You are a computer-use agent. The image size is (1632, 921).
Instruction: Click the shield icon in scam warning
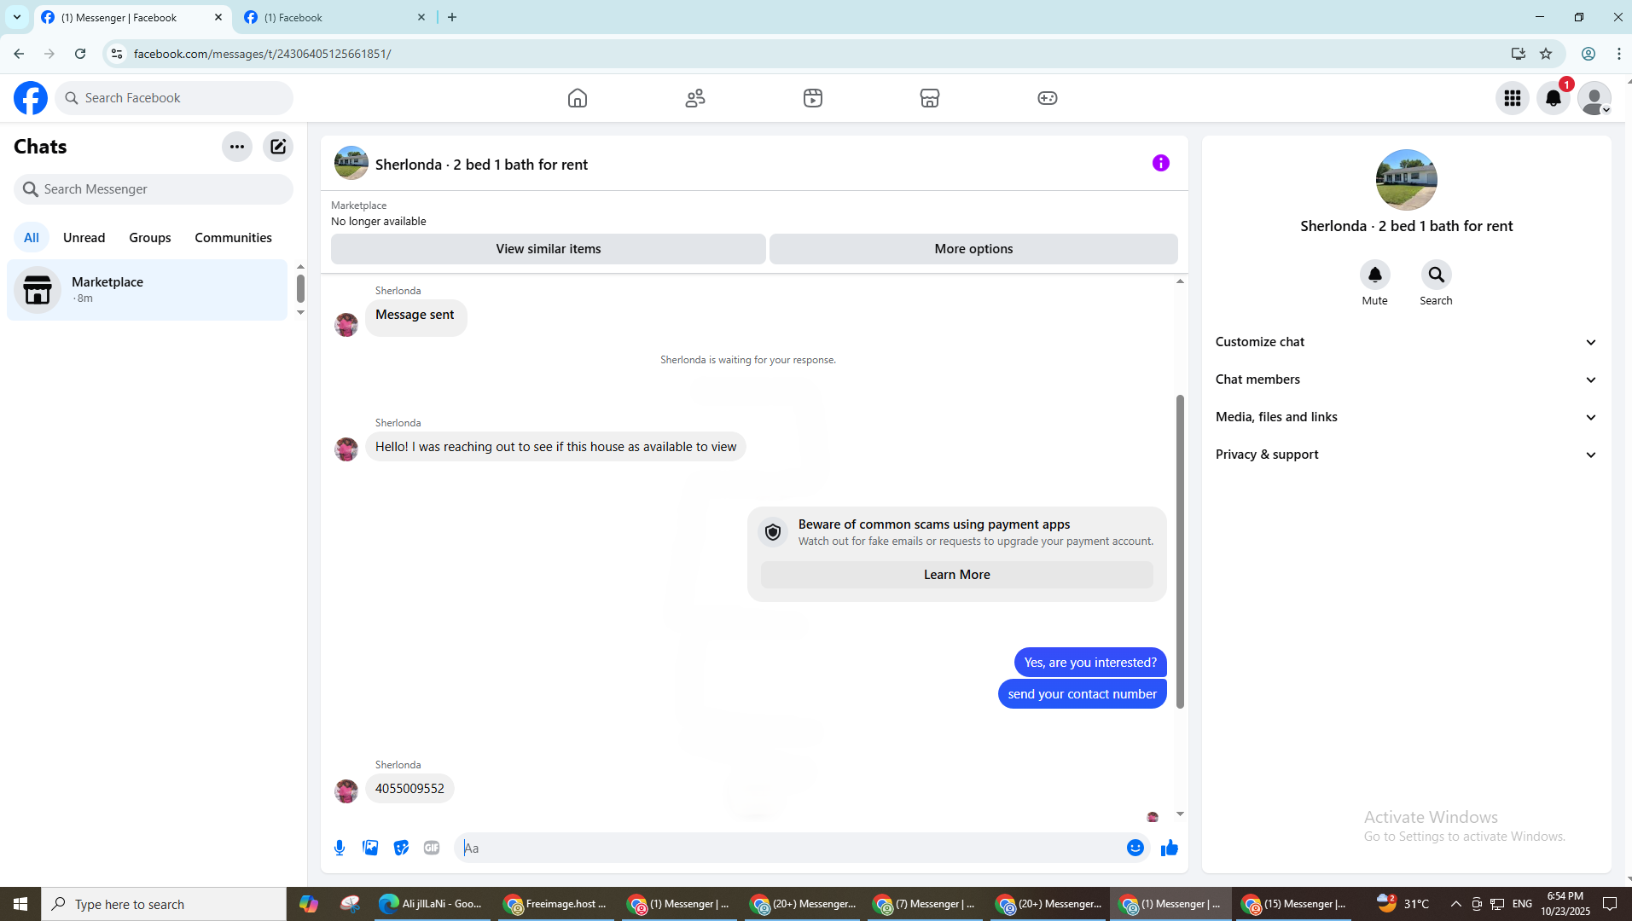[773, 532]
